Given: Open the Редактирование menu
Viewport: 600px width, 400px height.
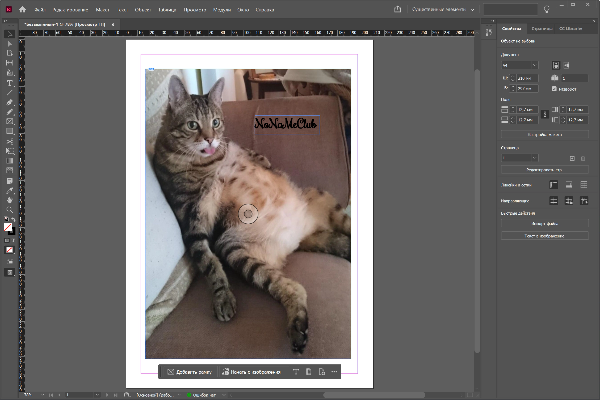Looking at the screenshot, I should tap(70, 10).
